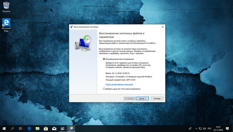Open clock and calendar at 12:31
Viewport: 233px width, 132px height.
(218, 129)
